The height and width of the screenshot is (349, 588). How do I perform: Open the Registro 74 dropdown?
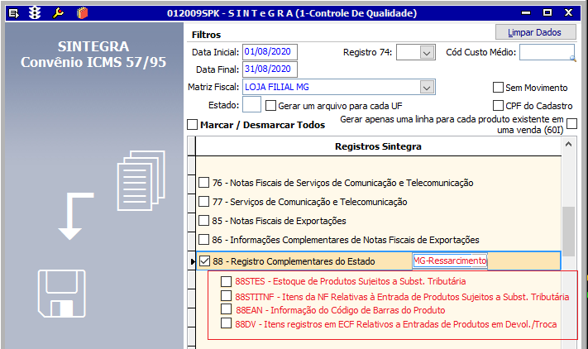(x=427, y=52)
